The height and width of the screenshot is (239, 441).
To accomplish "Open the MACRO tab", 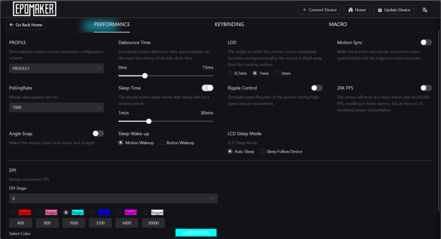I will tap(338, 25).
